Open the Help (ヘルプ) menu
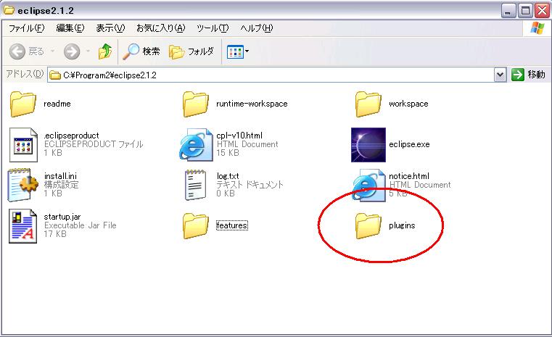Viewport: 552px width, 337px height. coord(257,28)
